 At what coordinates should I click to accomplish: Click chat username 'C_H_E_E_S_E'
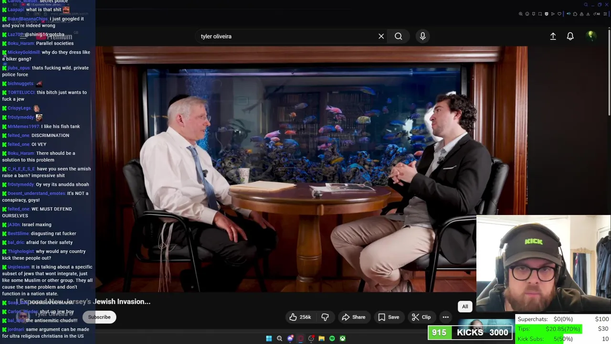[21, 169]
